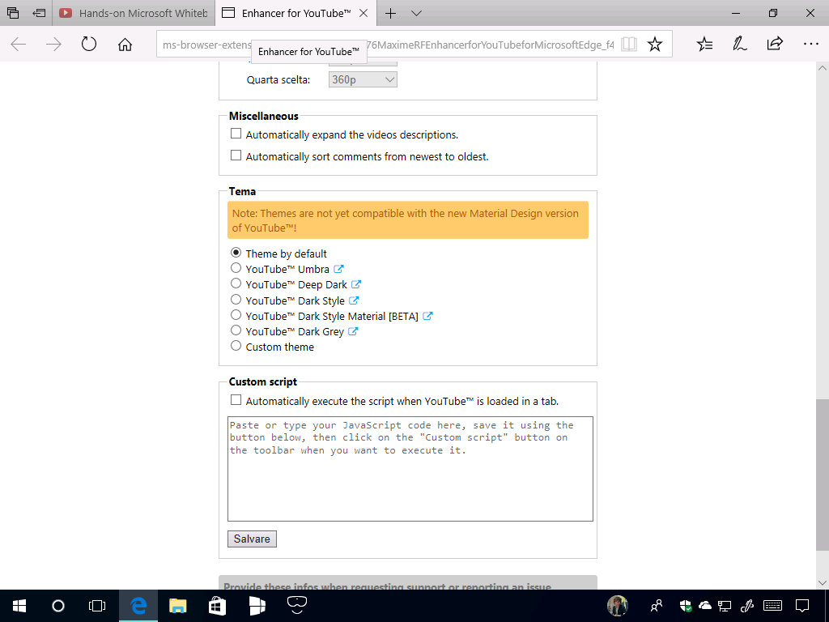Open Cortana search circle
Screen dimensions: 829x622
tap(58, 606)
